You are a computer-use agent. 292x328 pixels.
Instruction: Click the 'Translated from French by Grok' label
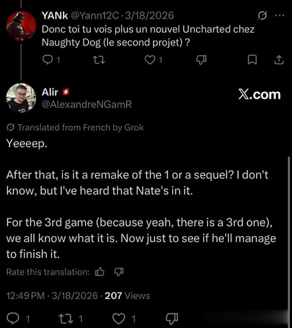80,128
